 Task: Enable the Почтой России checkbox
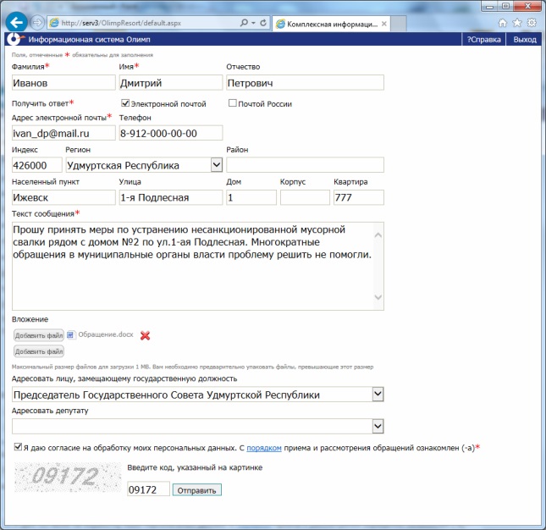pos(233,103)
